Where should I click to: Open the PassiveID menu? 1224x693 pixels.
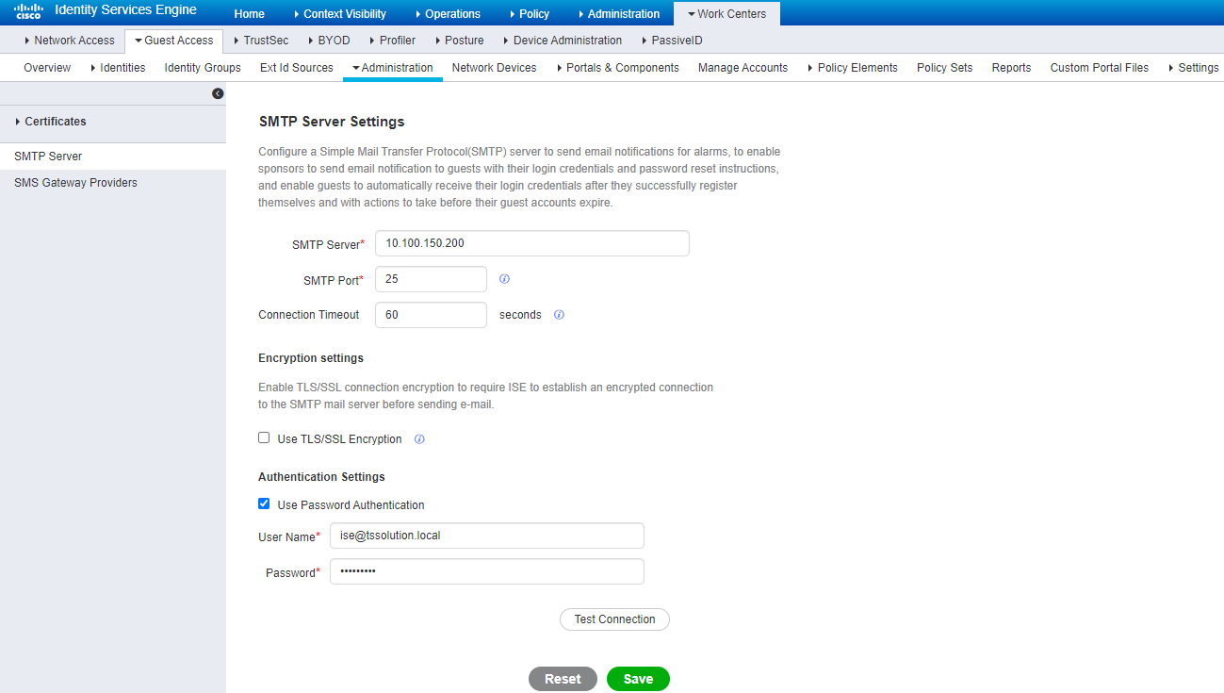coord(671,41)
